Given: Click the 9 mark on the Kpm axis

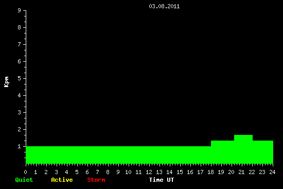Looking at the screenshot, I should point(20,10).
